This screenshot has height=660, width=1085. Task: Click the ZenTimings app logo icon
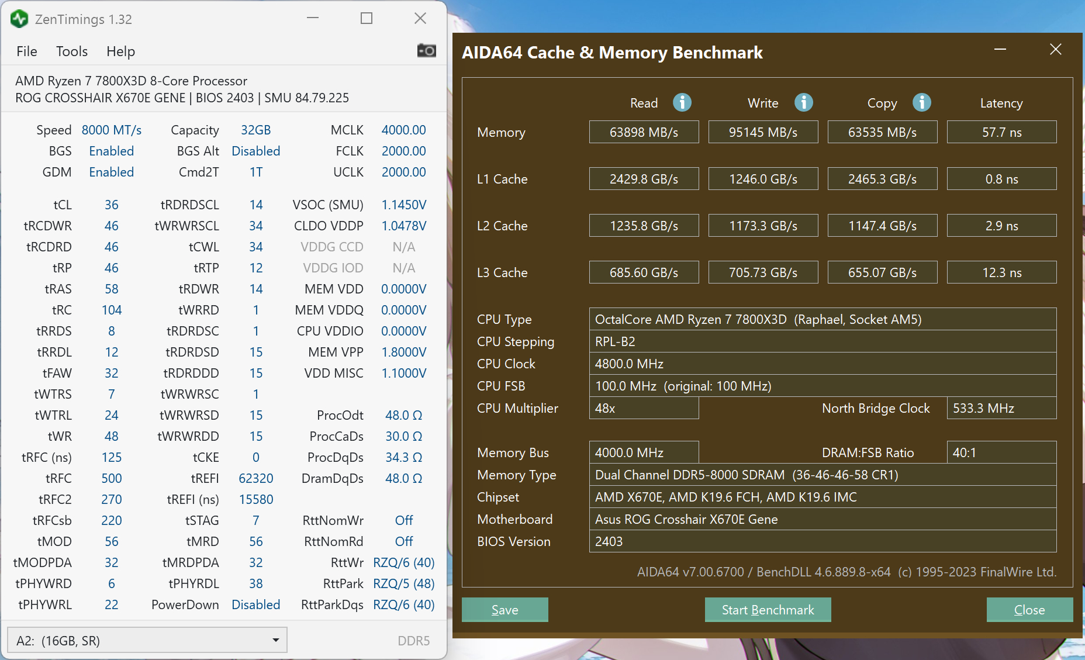[19, 19]
